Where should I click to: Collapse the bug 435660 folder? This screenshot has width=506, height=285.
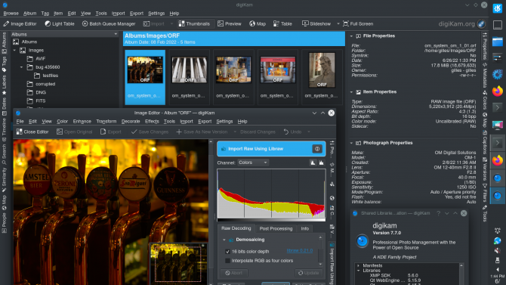coord(22,67)
